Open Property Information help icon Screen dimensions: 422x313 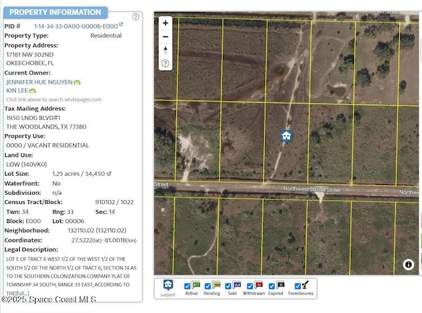[x=136, y=17]
